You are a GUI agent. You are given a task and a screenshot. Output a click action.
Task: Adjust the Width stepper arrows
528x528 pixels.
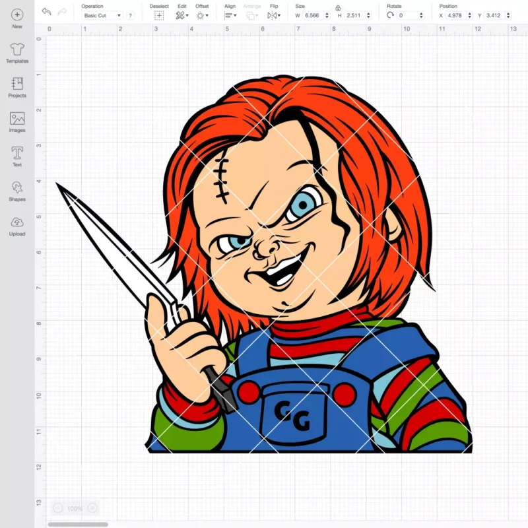pos(327,15)
